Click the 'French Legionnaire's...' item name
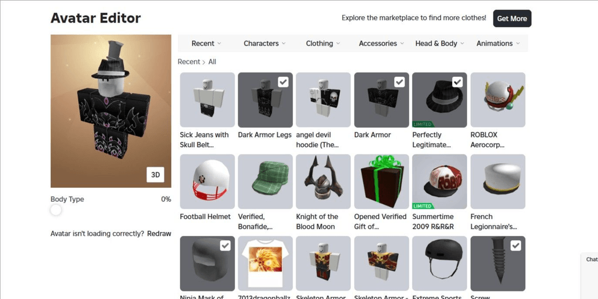 click(493, 222)
